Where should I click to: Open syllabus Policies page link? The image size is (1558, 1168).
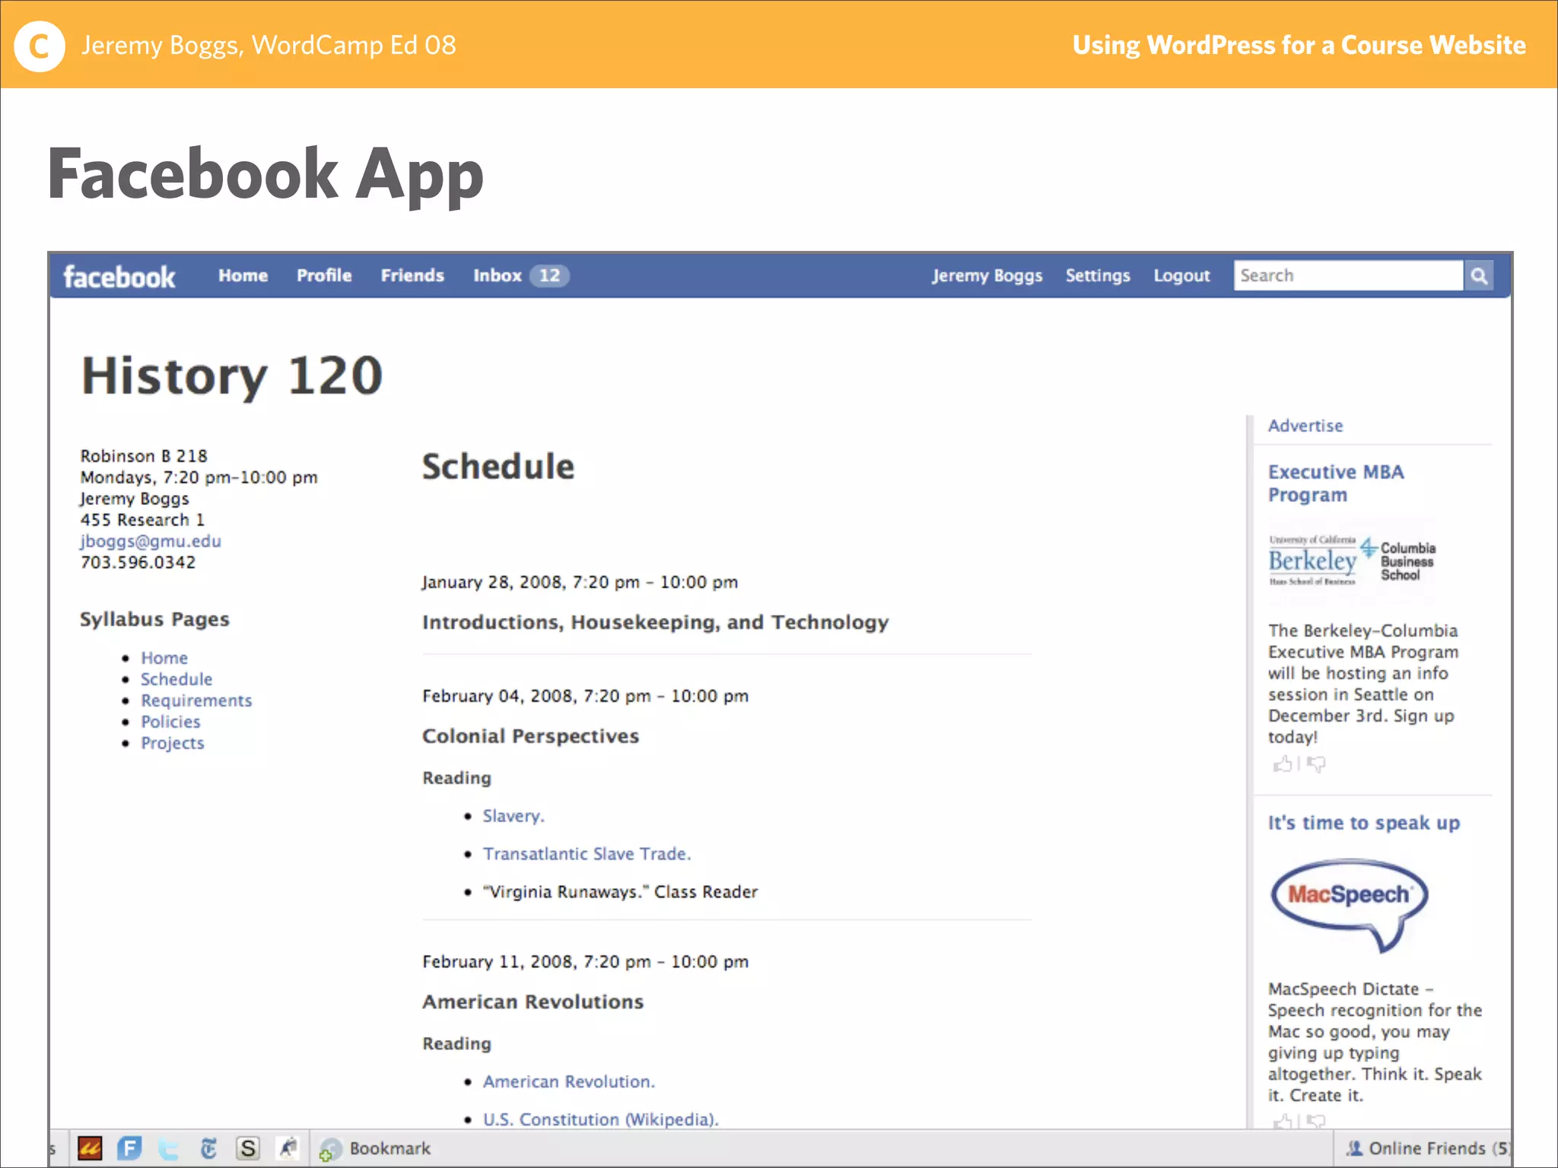pos(170,722)
